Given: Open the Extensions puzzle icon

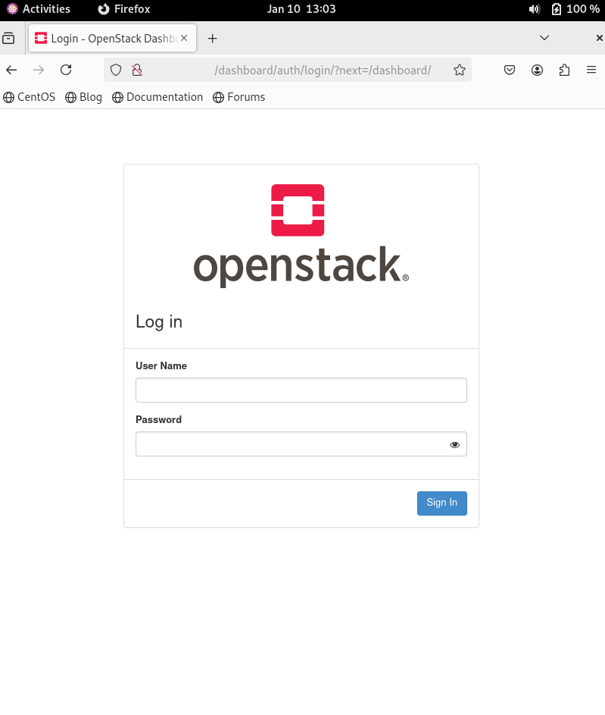Looking at the screenshot, I should 564,70.
